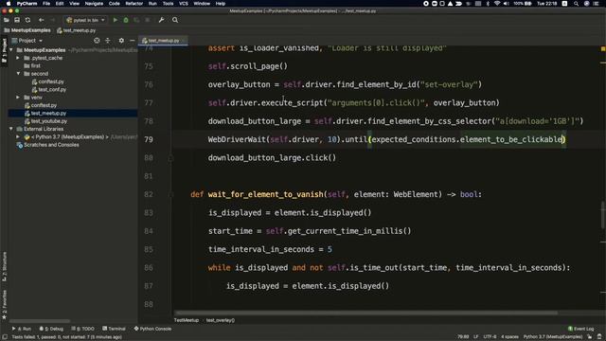
Task: Navigate forward with the right arrow icon
Action: click(53, 20)
